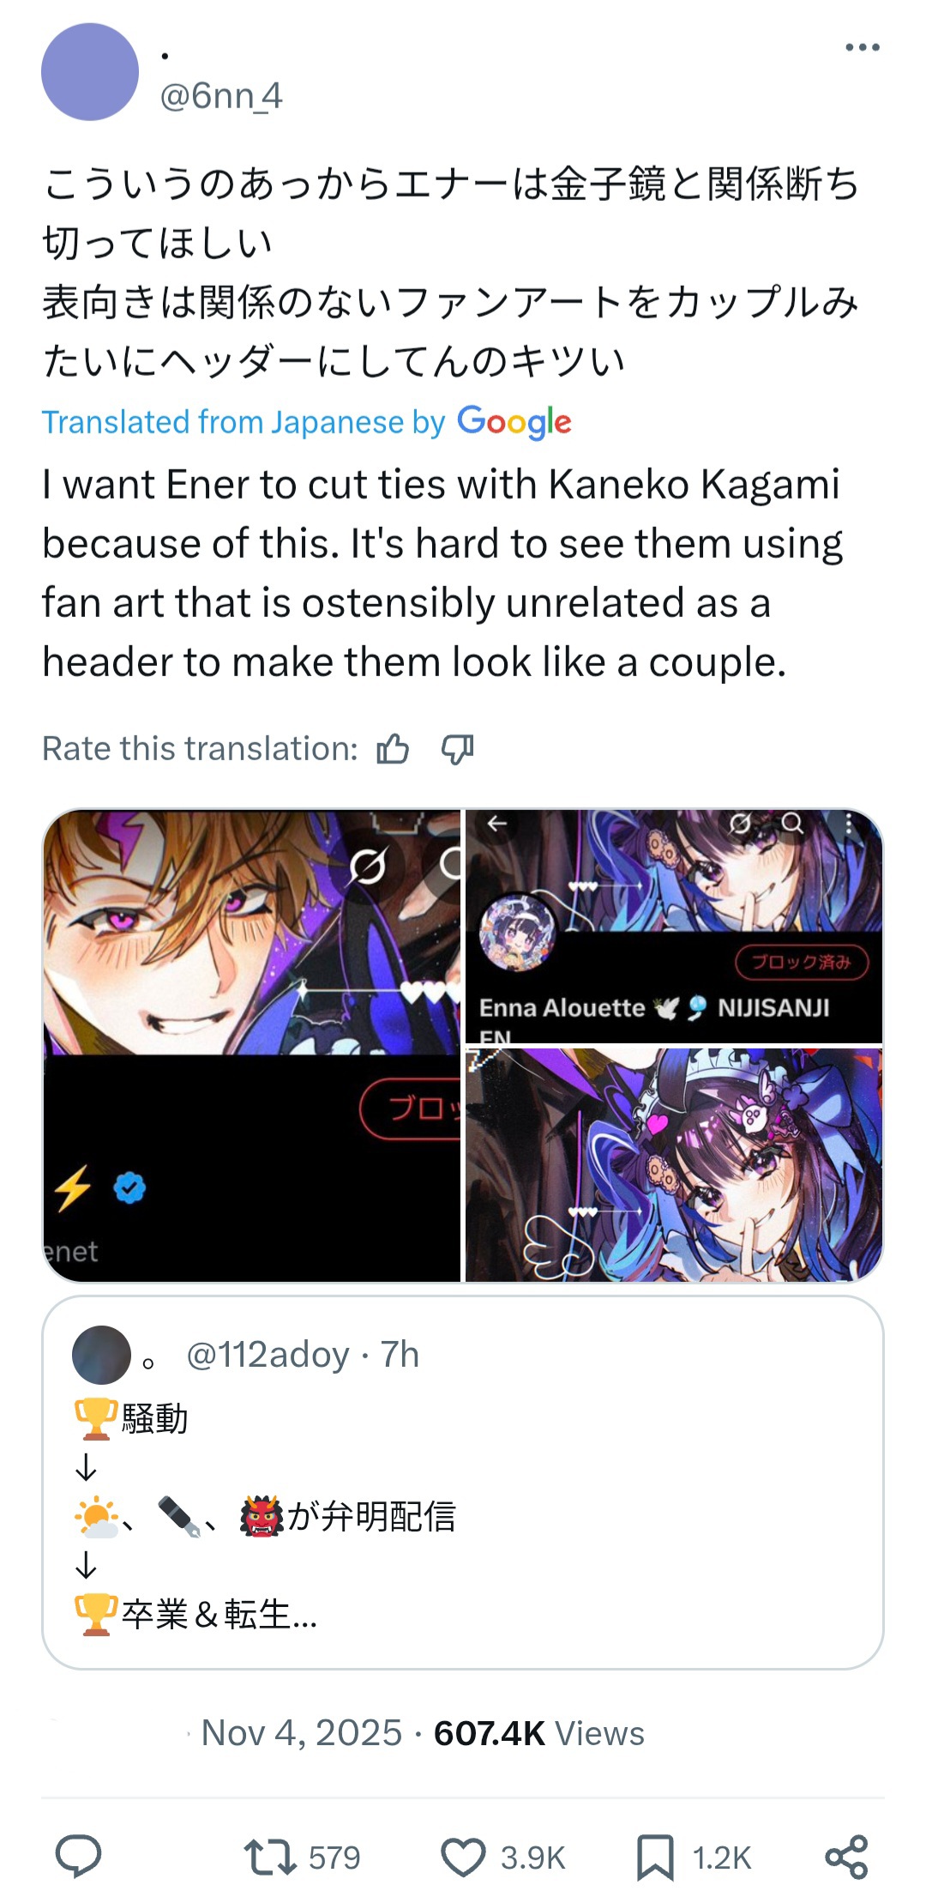Viewport: 926px width, 1903px height.
Task: Rate the translation with thumbs down
Action: click(457, 749)
